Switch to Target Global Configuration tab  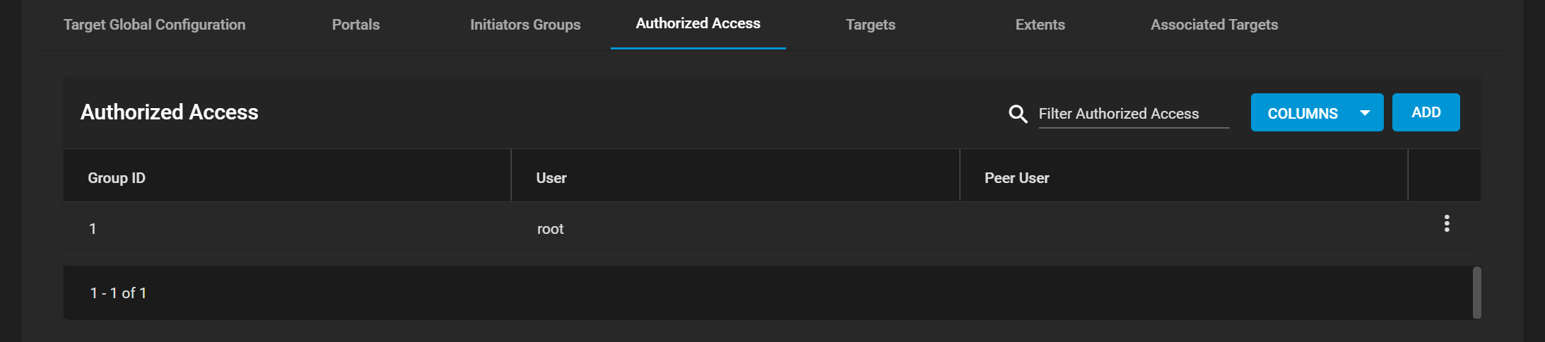155,25
